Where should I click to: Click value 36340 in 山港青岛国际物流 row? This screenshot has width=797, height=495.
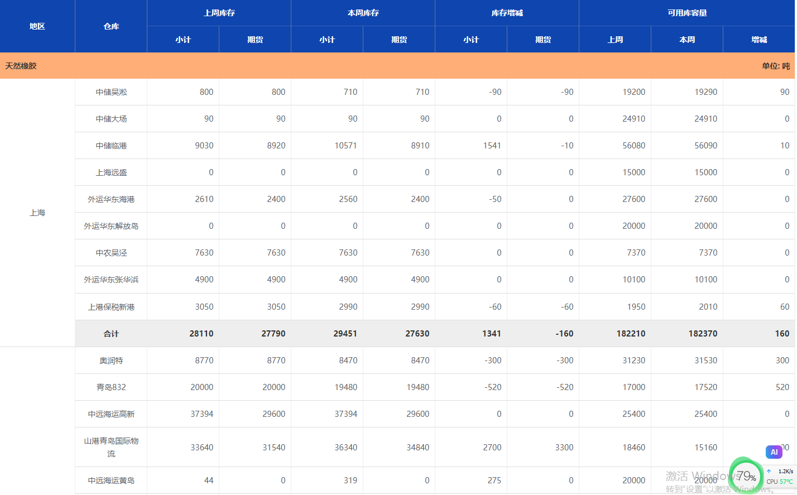345,448
